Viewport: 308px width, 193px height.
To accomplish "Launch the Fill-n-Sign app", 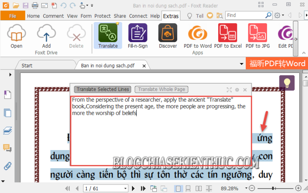I will [138, 36].
